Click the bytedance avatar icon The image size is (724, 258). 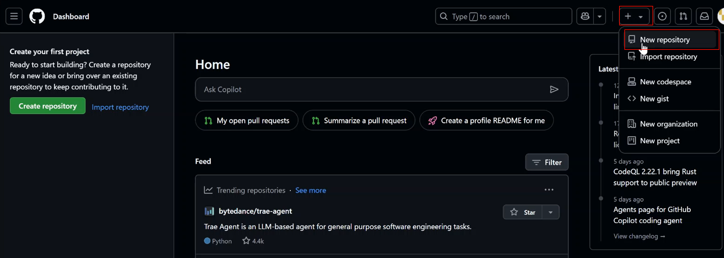tap(209, 211)
